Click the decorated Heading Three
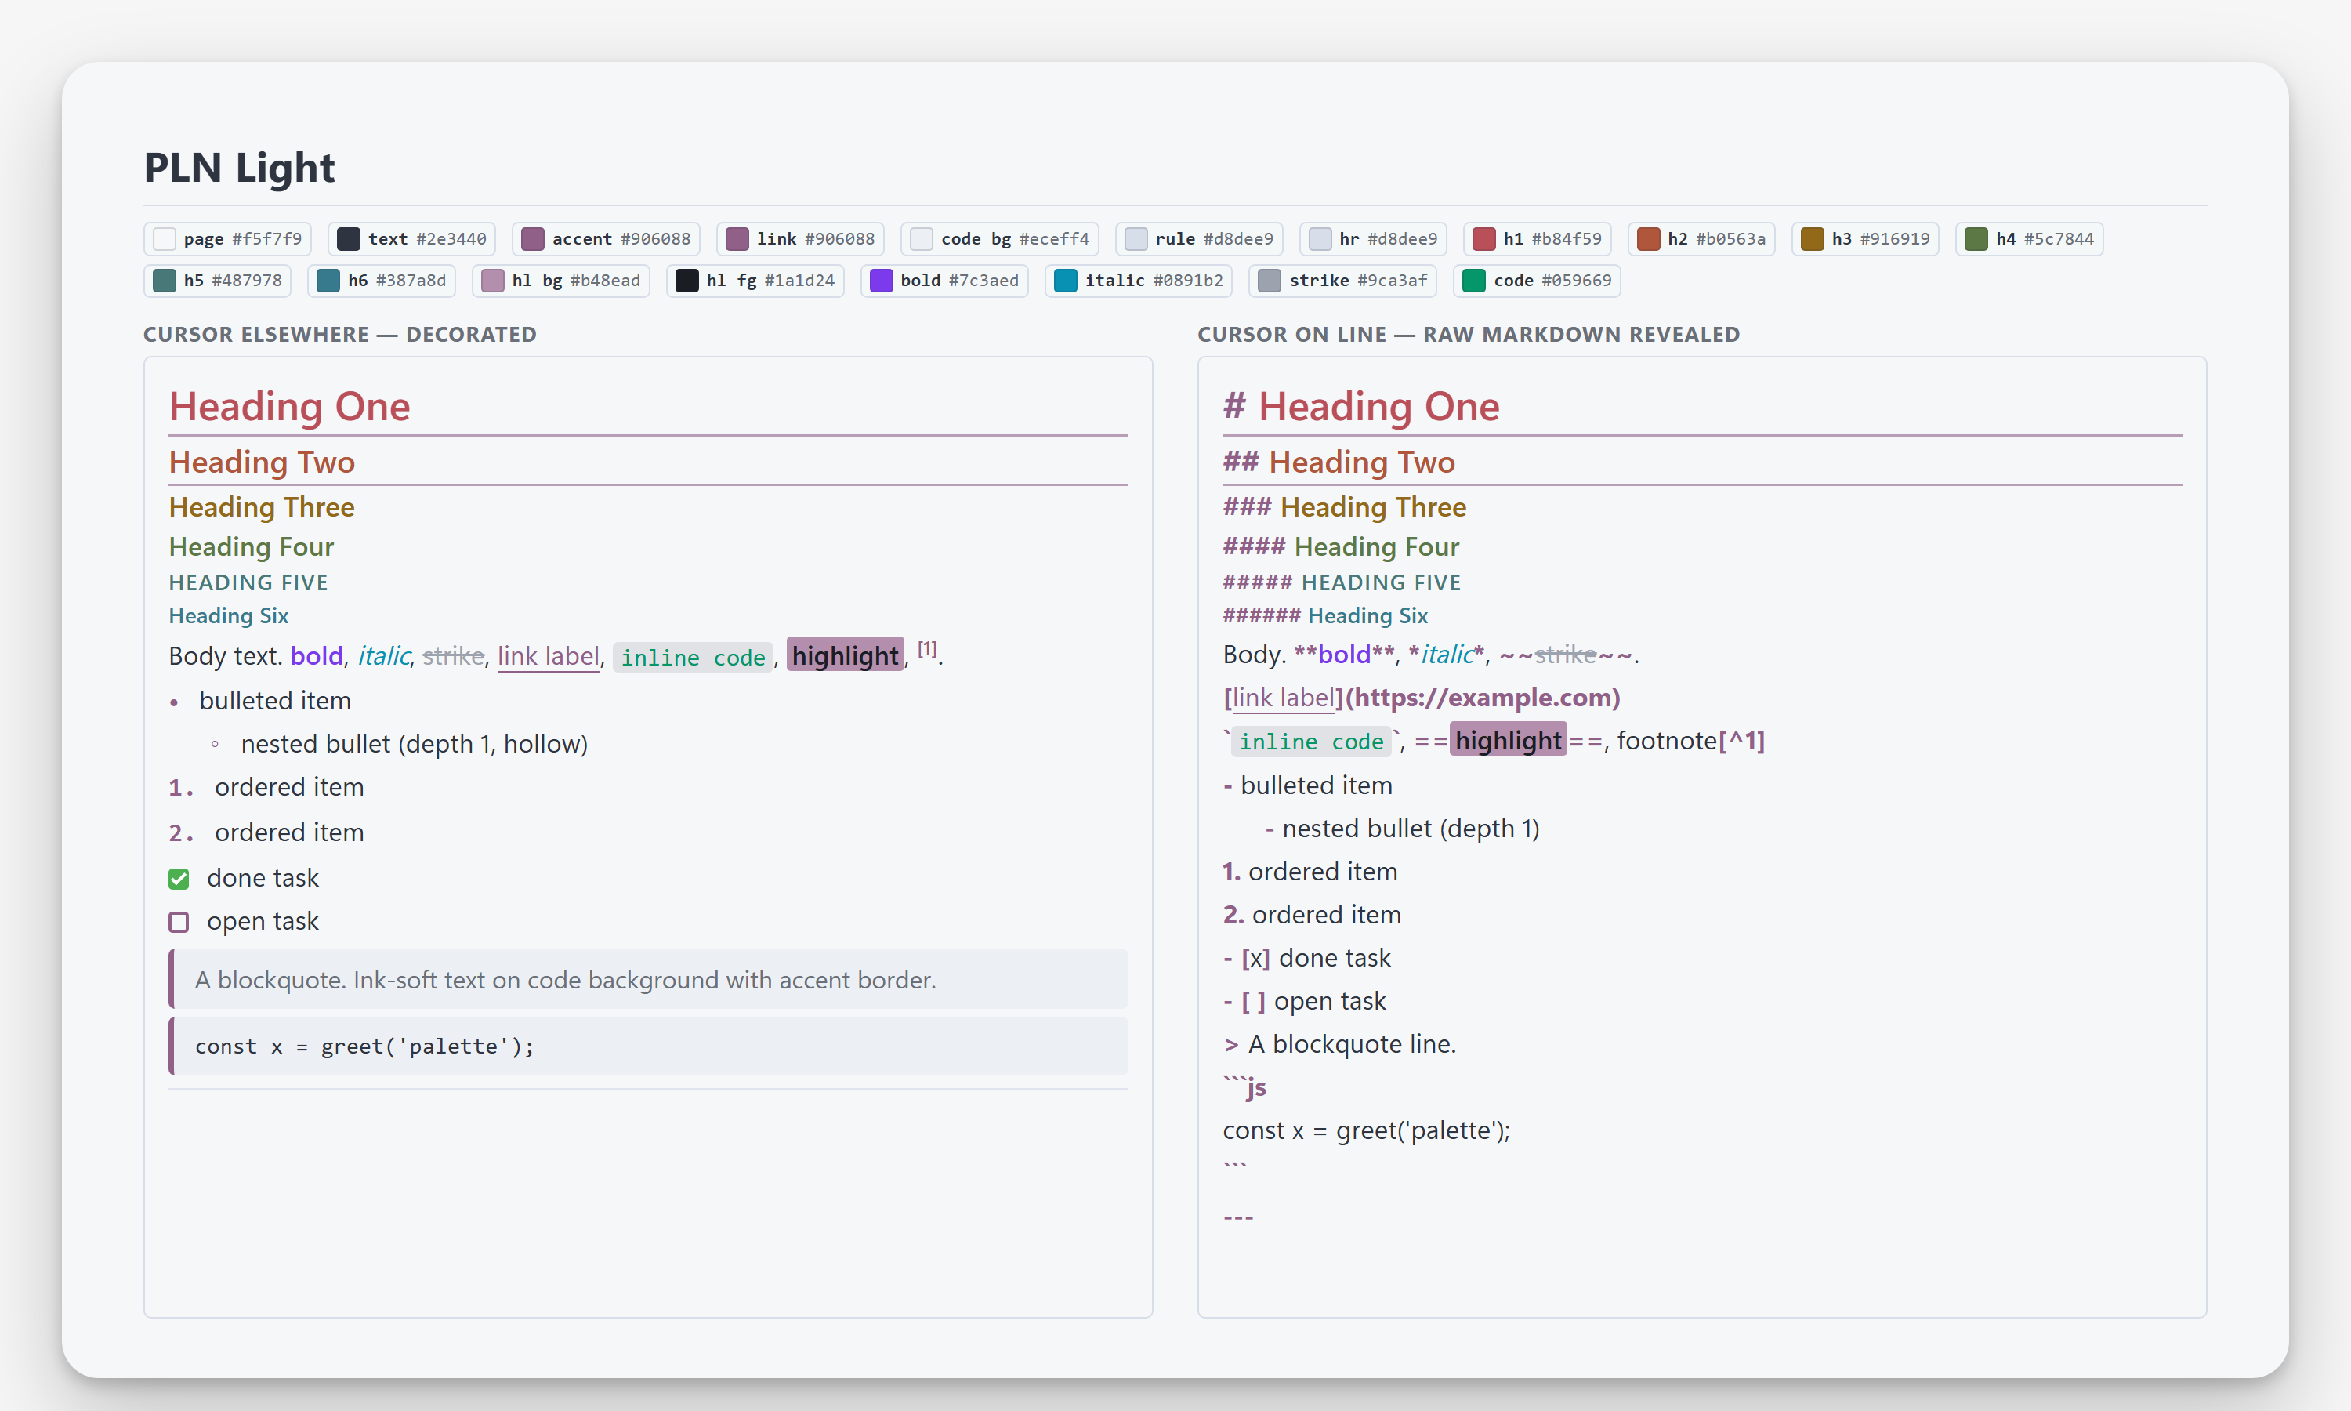This screenshot has width=2351, height=1411. 261,508
